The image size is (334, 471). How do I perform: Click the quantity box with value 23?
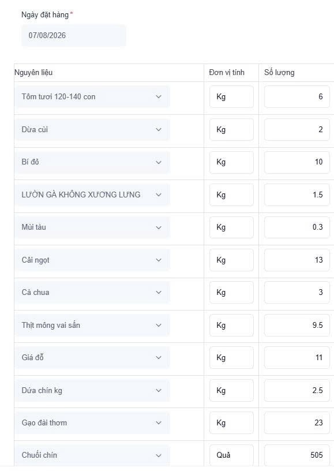pos(297,423)
